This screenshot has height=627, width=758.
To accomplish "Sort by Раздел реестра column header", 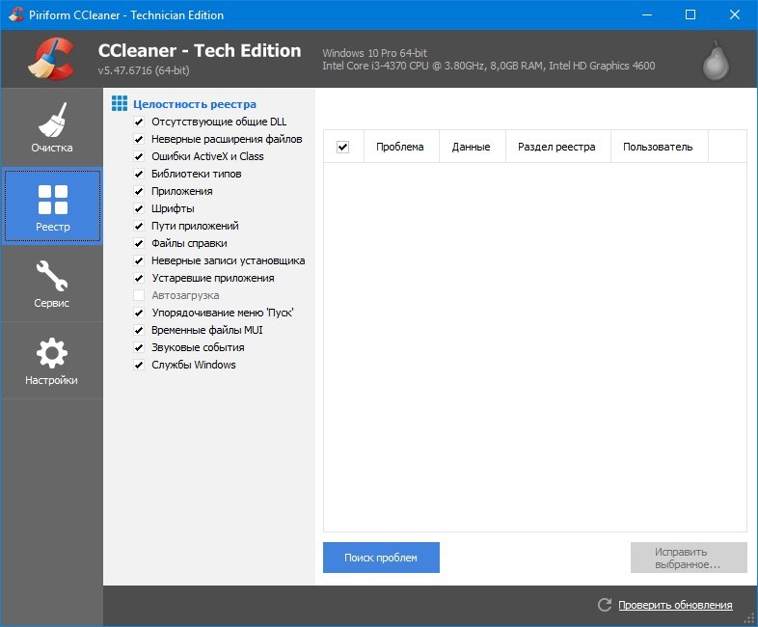I will [556, 147].
